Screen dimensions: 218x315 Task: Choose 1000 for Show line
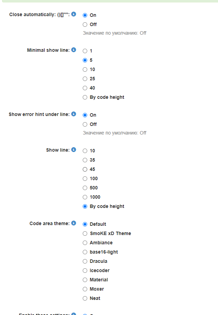pyautogui.click(x=85, y=197)
